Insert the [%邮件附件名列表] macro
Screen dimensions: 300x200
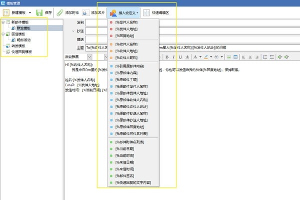133,142
